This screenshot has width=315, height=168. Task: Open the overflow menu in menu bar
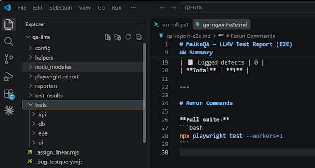[133, 7]
